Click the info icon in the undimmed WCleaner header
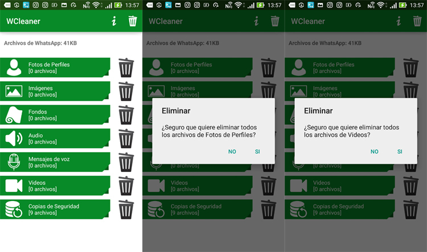 pos(114,22)
